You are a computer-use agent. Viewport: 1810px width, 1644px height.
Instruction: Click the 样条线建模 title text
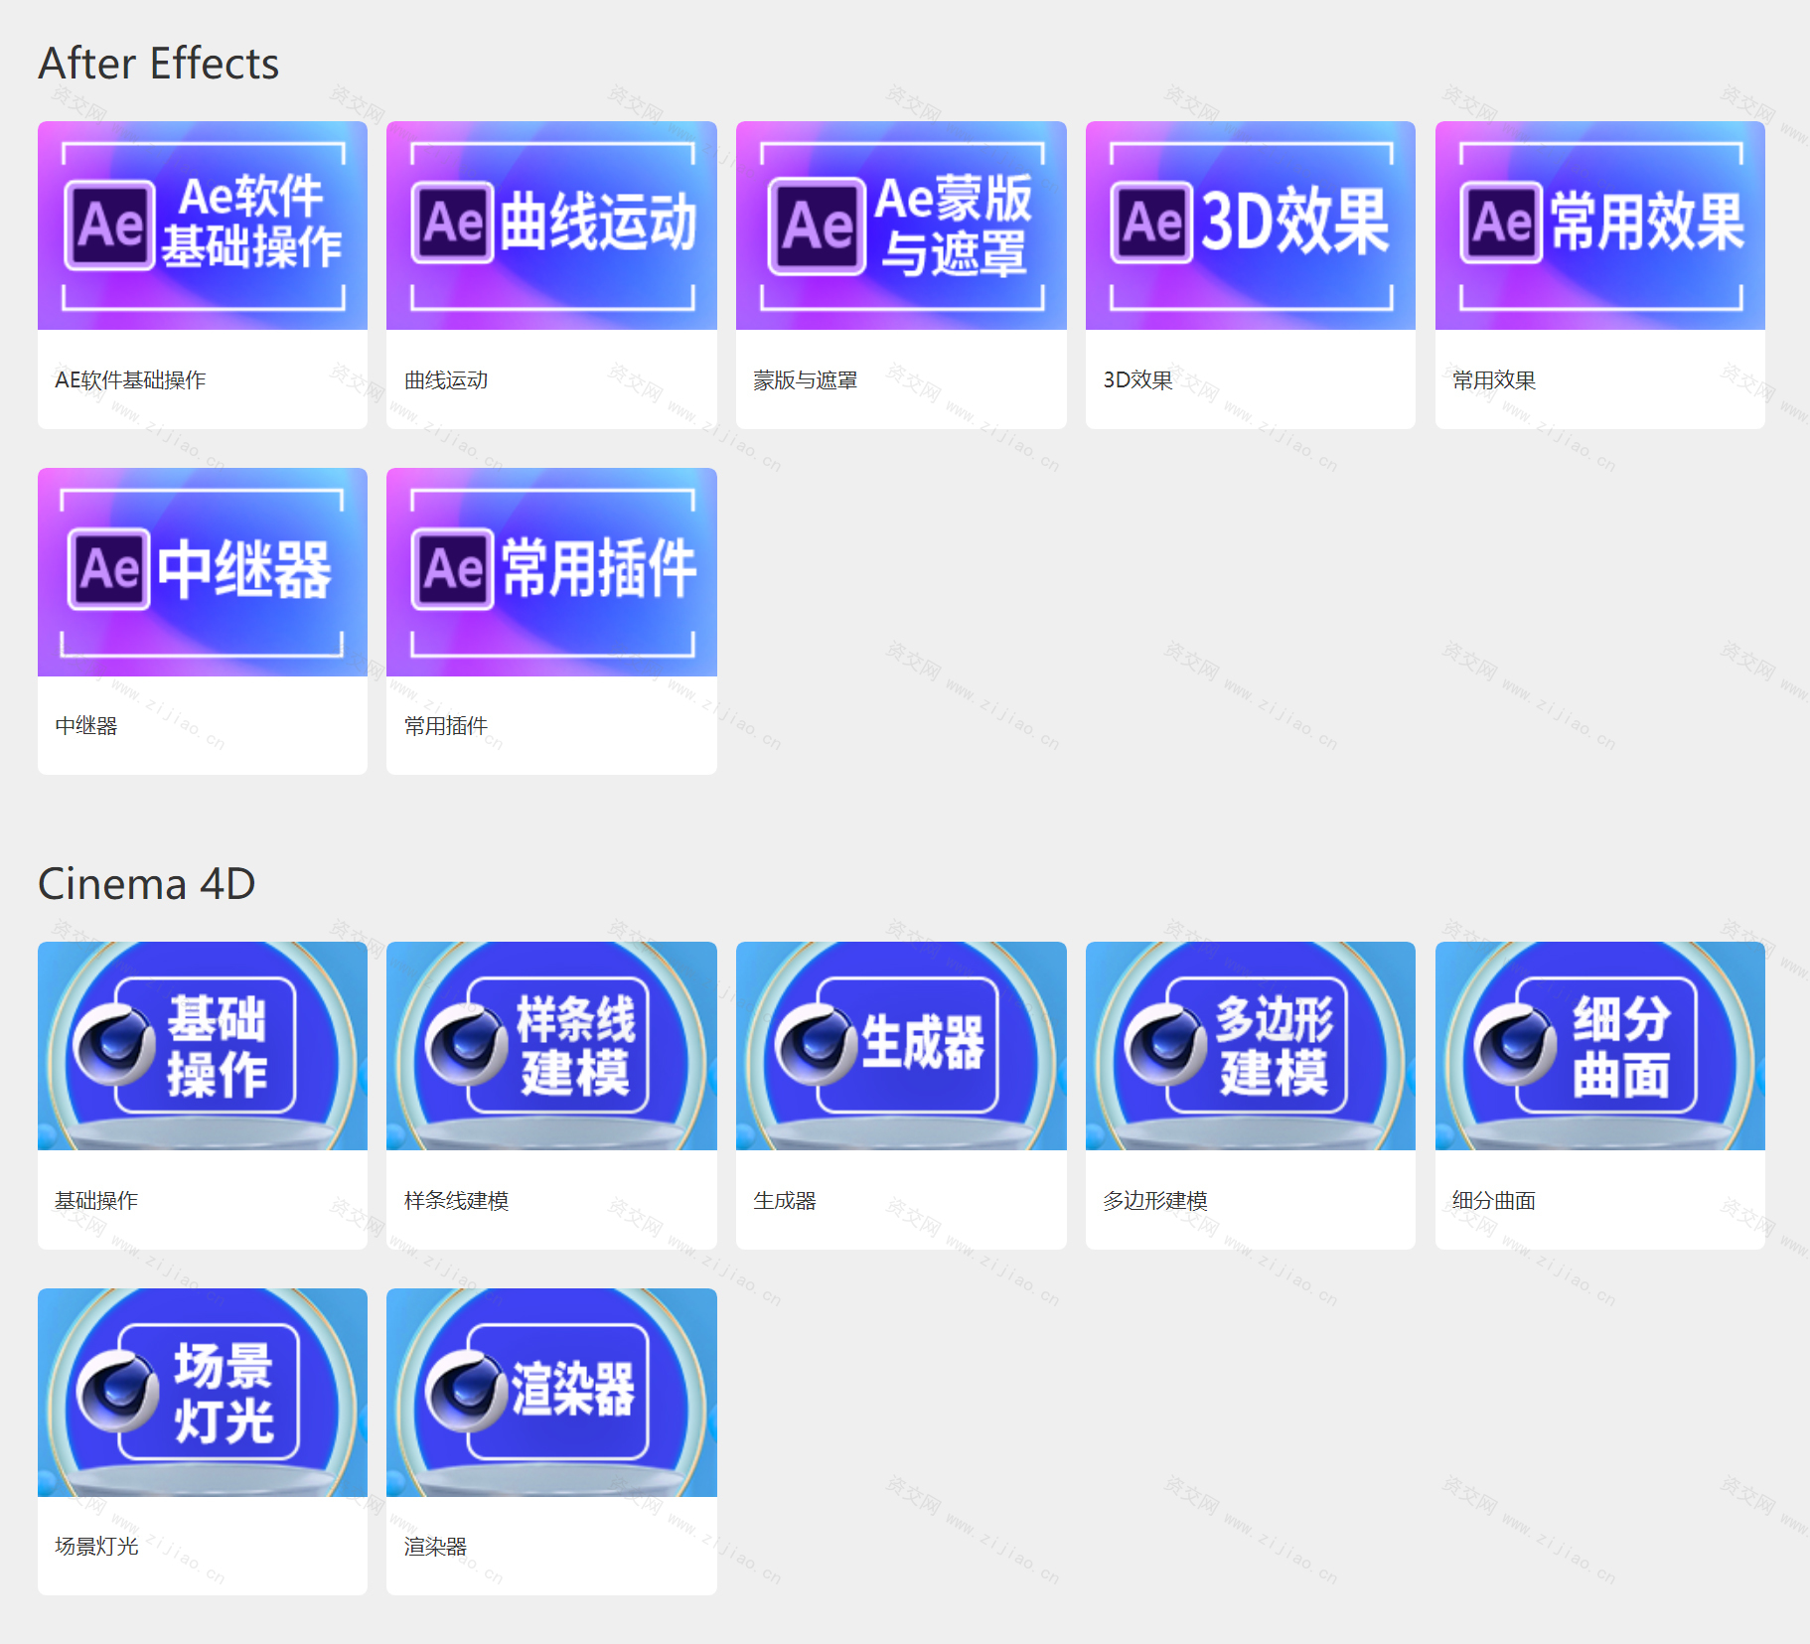456,1201
